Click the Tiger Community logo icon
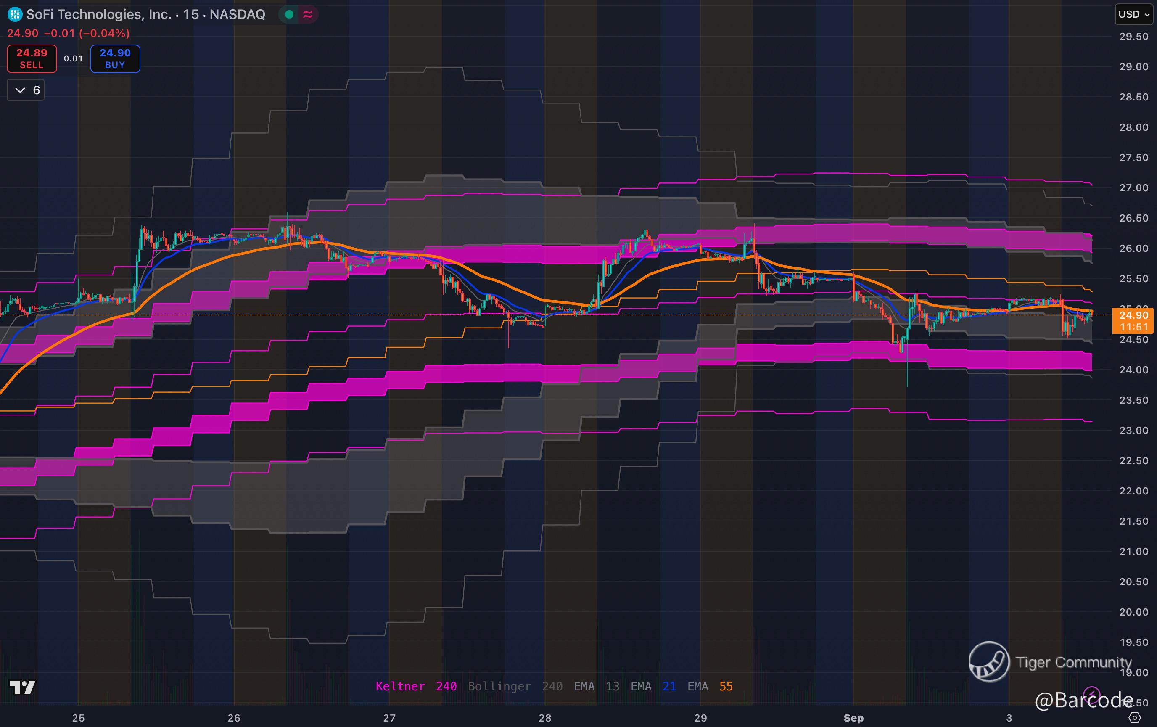 pos(989,662)
